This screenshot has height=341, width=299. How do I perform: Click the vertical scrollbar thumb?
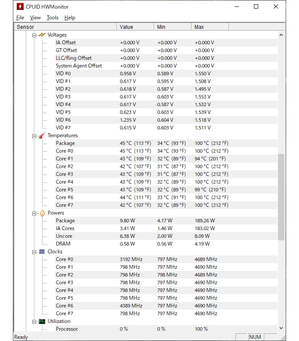[281, 197]
